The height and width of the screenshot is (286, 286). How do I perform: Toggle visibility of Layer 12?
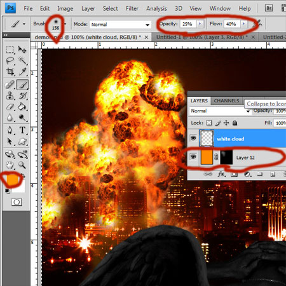(x=193, y=157)
